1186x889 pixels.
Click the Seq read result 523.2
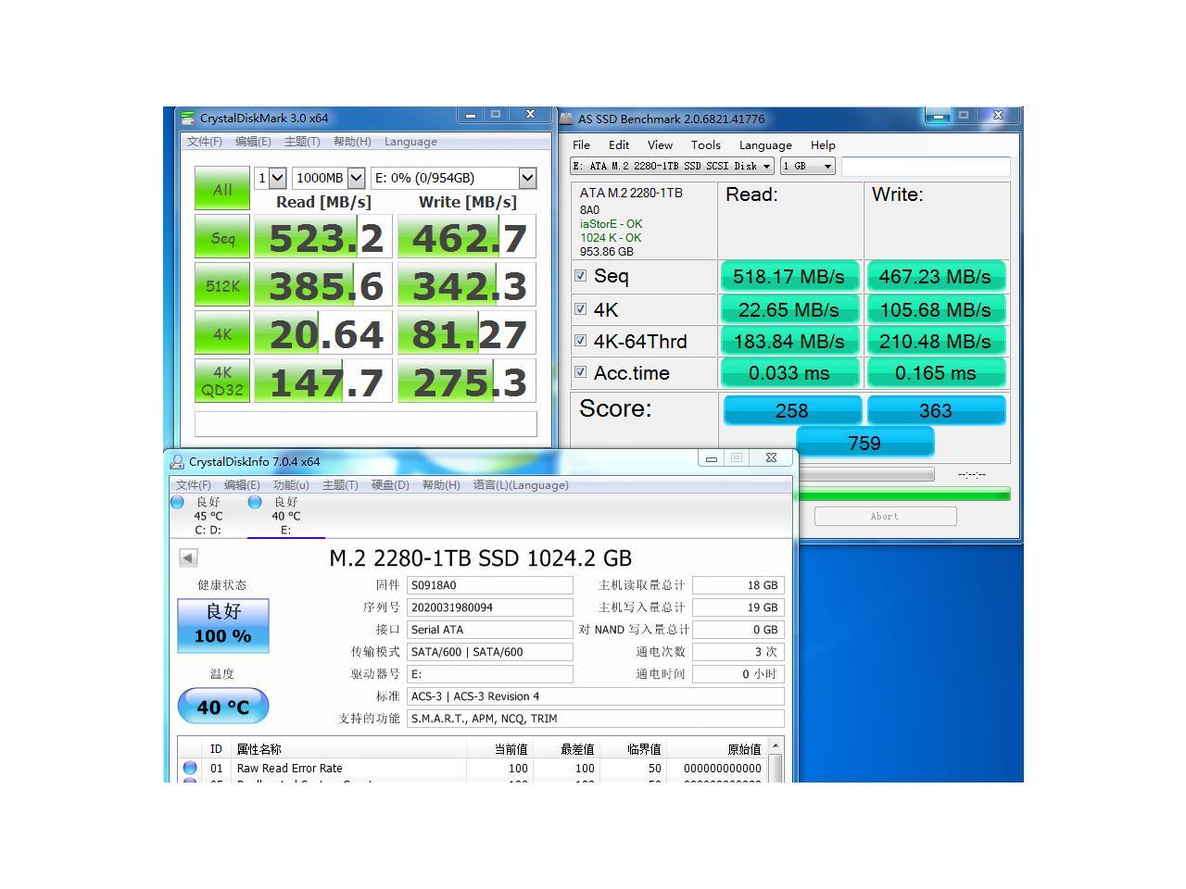tap(323, 237)
